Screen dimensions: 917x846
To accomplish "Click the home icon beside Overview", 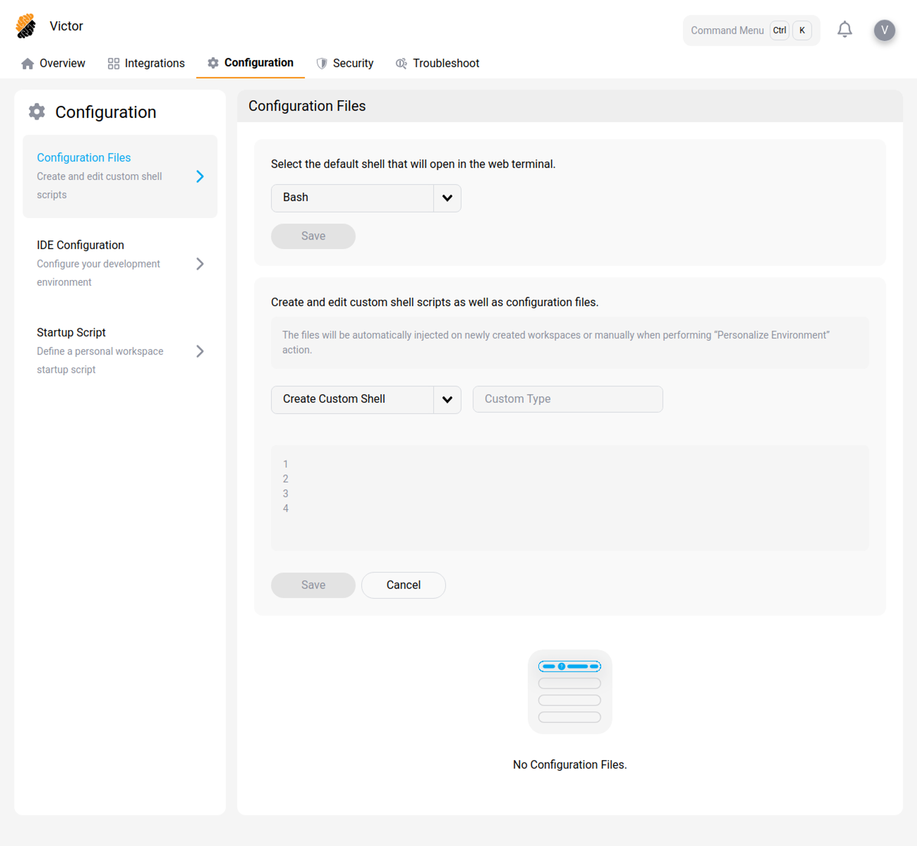I will pyautogui.click(x=27, y=63).
